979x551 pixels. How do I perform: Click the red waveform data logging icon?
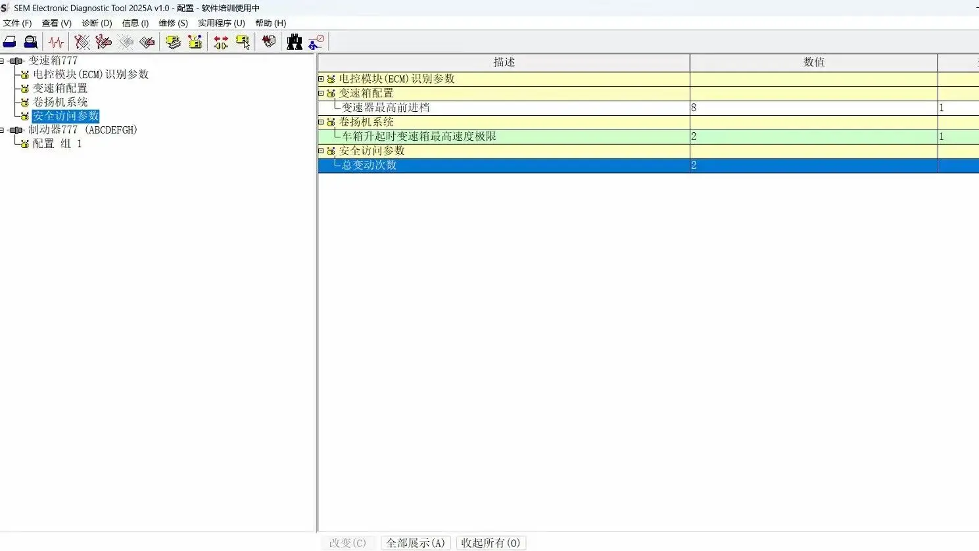pos(56,41)
